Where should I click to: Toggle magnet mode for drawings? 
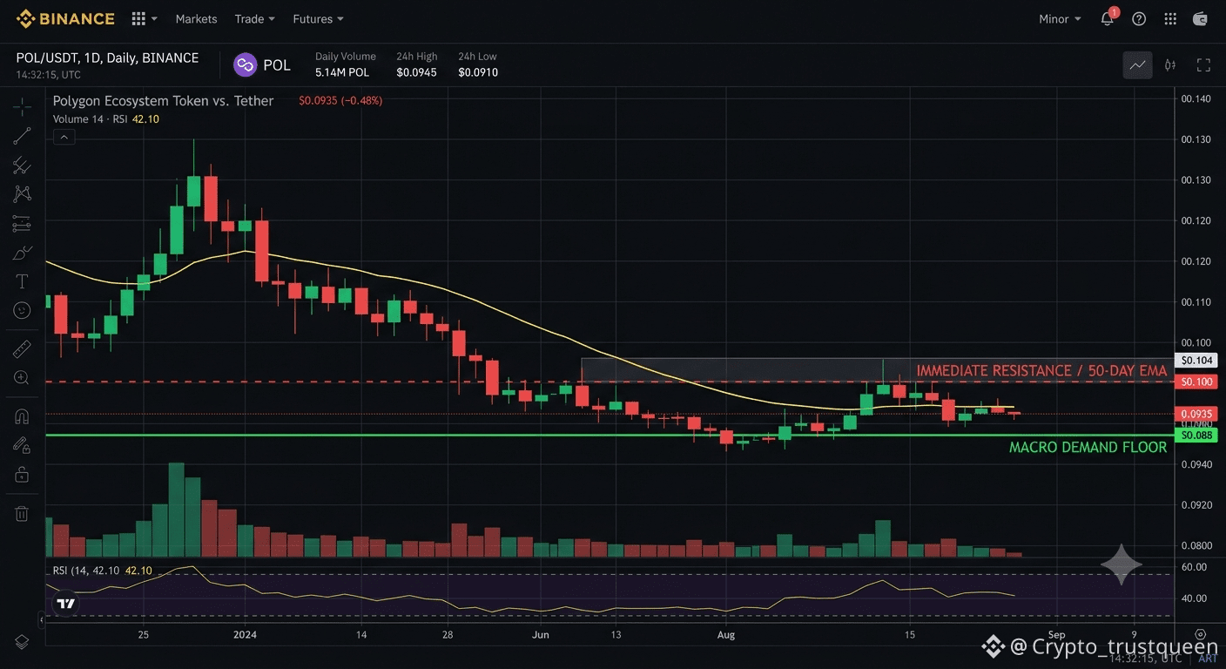[x=22, y=417]
